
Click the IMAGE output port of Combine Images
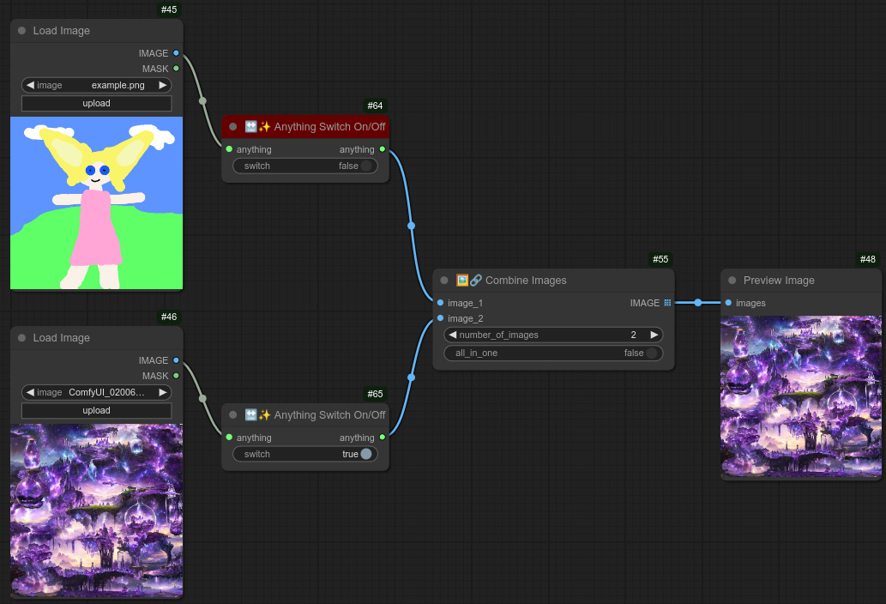point(667,303)
